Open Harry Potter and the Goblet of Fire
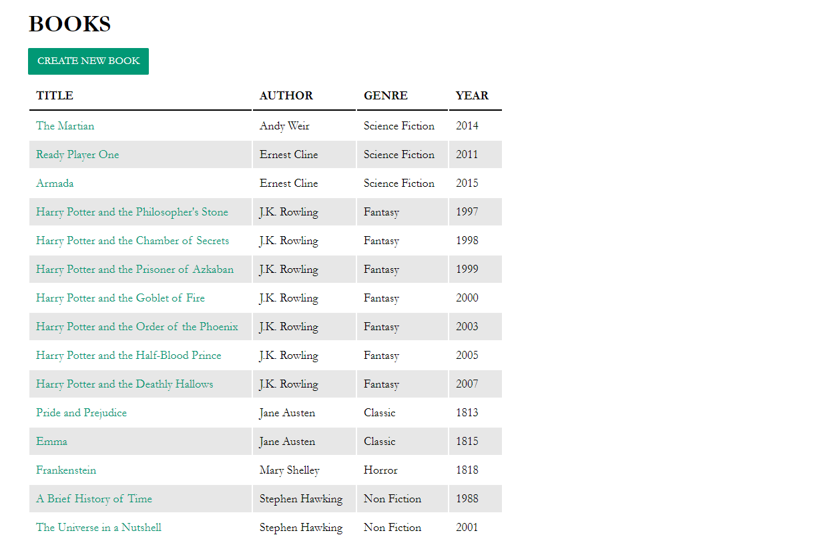Image resolution: width=813 pixels, height=541 pixels. pyautogui.click(x=120, y=298)
